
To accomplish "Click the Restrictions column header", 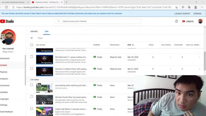I will click(115, 45).
